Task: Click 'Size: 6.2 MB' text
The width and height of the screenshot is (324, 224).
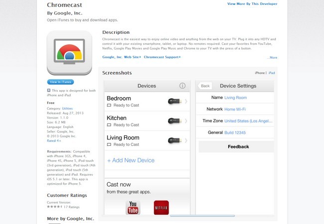Action: tap(56, 122)
